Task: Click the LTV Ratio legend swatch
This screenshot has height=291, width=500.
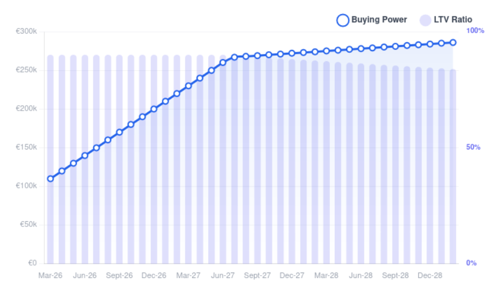Action: pyautogui.click(x=425, y=20)
